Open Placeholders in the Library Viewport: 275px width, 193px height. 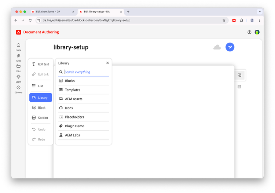84,117
